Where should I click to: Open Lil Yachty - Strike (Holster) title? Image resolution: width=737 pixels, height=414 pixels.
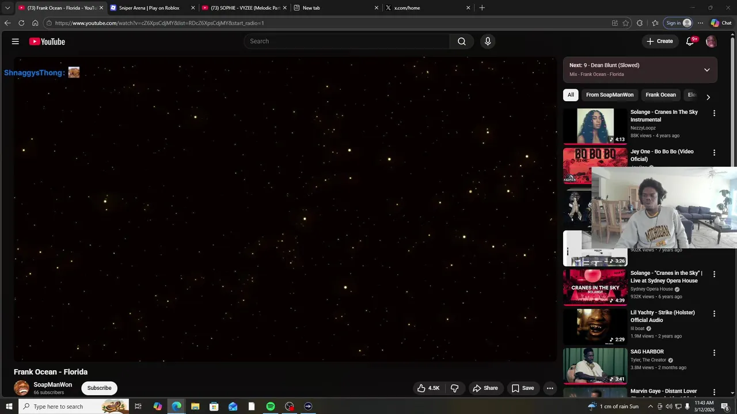(x=663, y=316)
